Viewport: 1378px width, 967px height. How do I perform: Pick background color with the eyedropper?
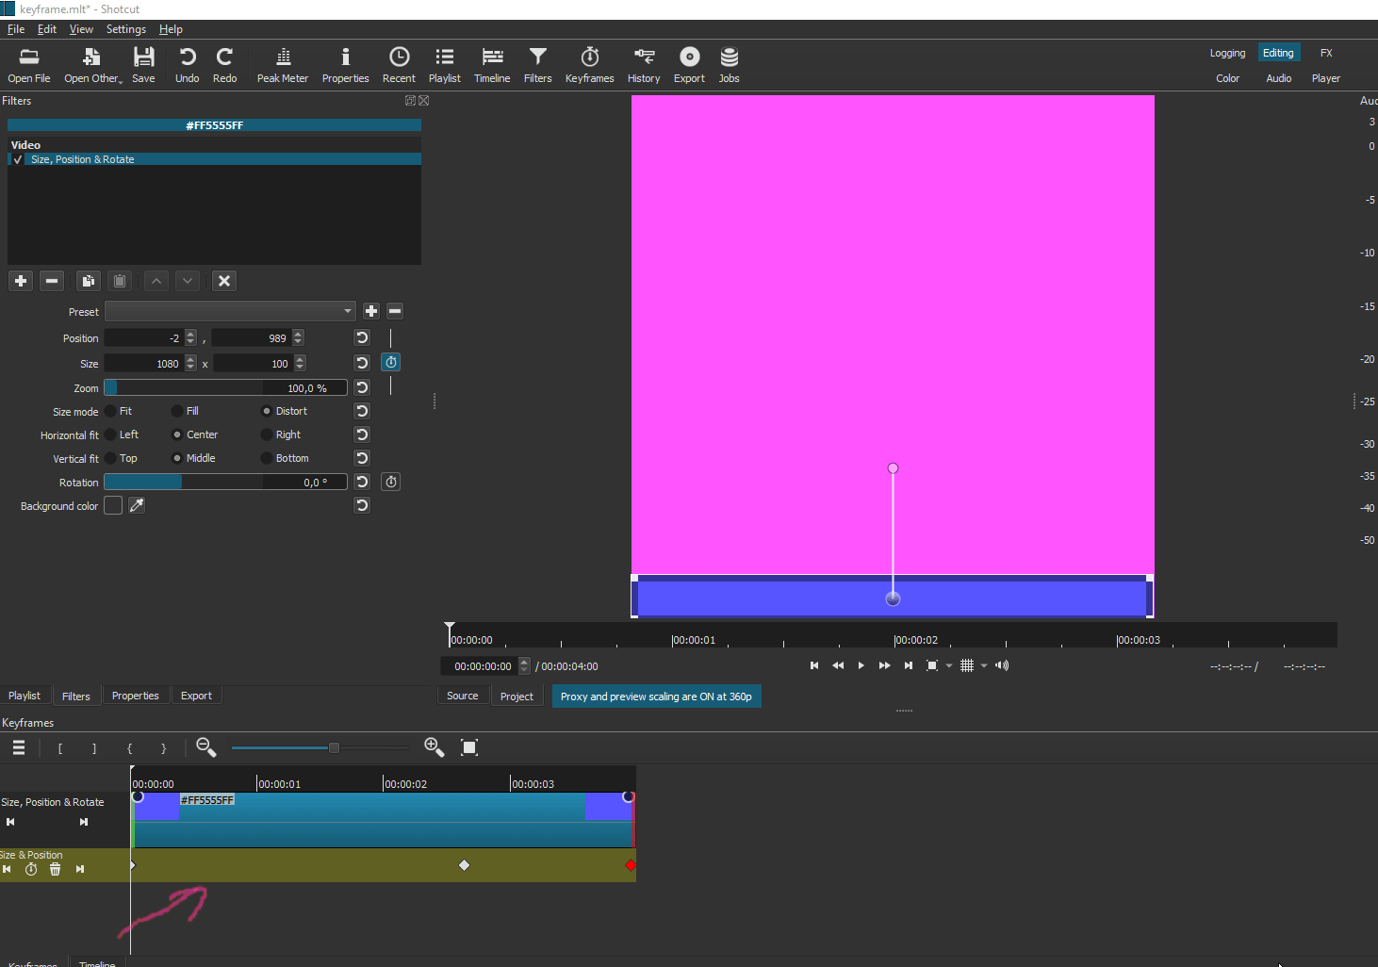[x=136, y=505]
